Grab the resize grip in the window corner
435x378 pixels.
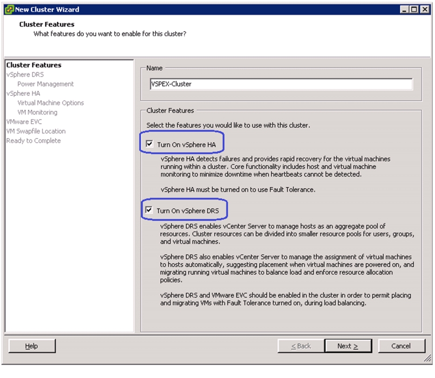[428, 358]
